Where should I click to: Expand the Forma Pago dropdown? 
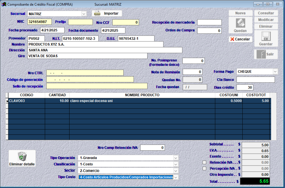click(x=275, y=72)
